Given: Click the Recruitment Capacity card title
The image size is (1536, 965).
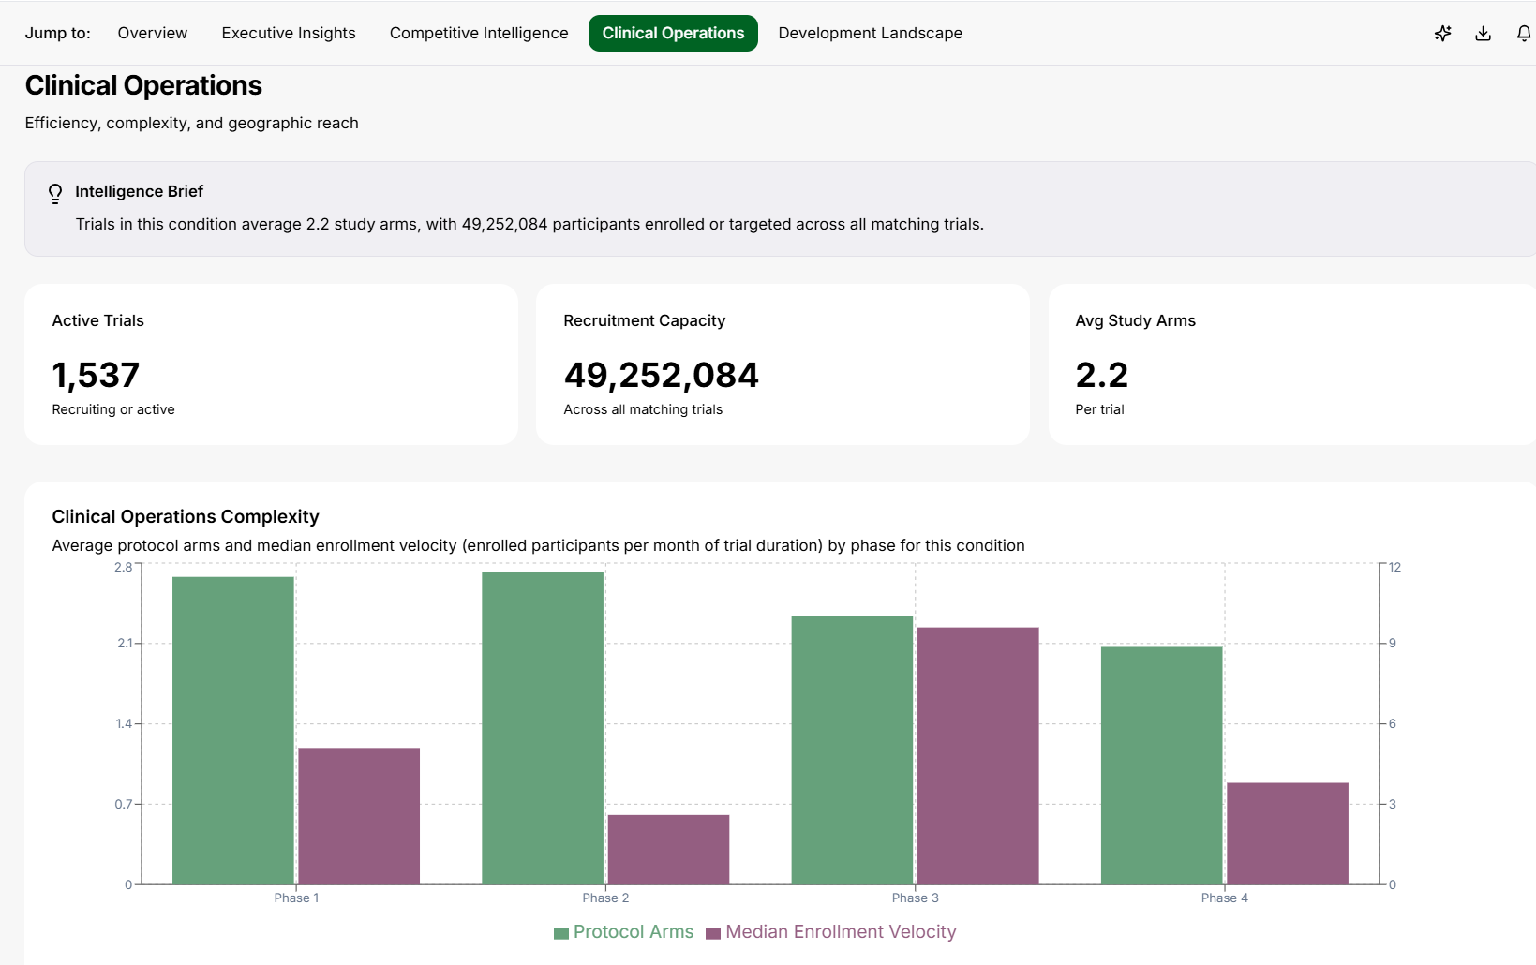Looking at the screenshot, I should pyautogui.click(x=645, y=320).
